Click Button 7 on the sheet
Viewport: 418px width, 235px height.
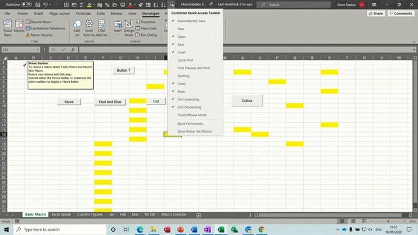coord(123,70)
